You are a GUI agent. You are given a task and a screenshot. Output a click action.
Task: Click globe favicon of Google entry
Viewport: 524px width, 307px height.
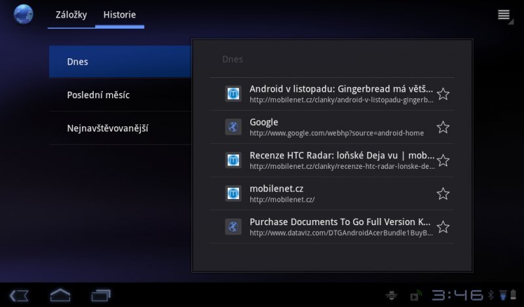click(233, 127)
